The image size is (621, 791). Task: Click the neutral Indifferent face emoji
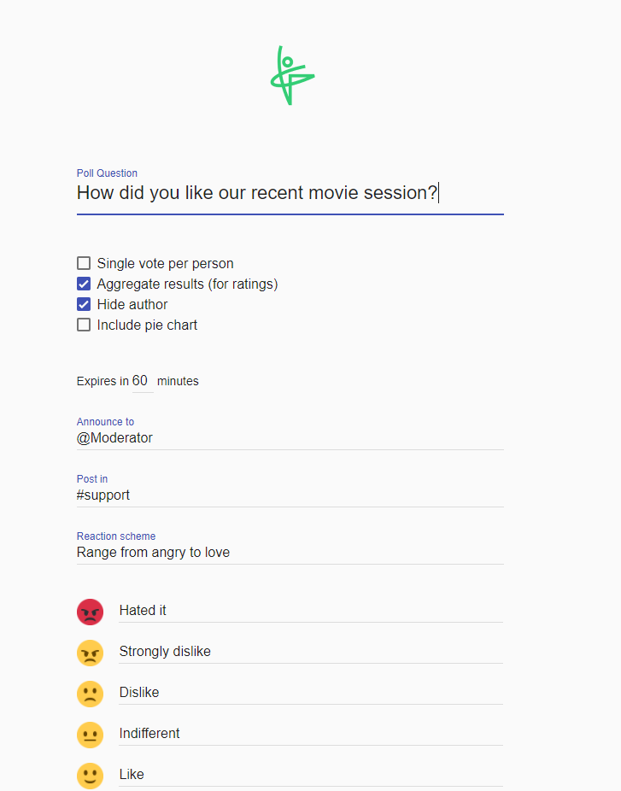tap(90, 735)
